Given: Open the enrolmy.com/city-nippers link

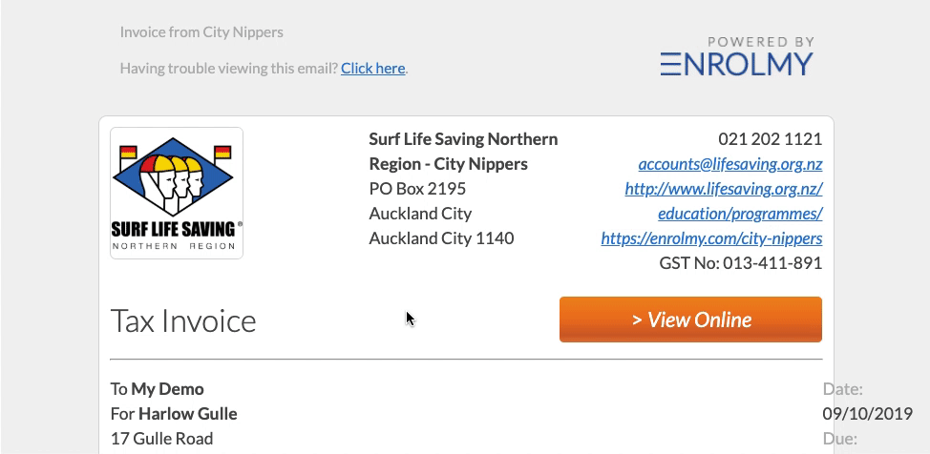Looking at the screenshot, I should (711, 238).
